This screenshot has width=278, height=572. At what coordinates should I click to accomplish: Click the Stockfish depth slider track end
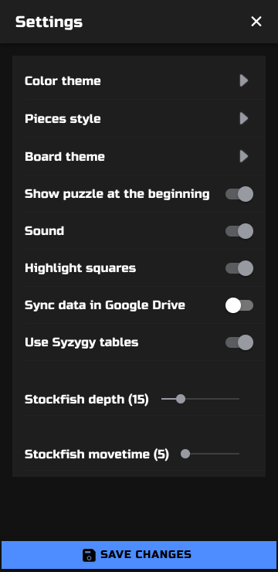click(239, 399)
